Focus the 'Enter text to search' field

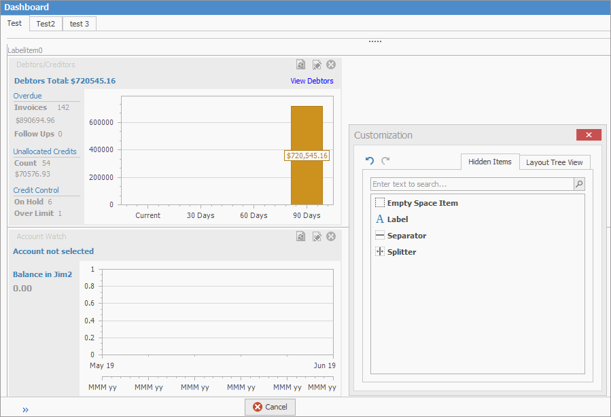pyautogui.click(x=472, y=184)
